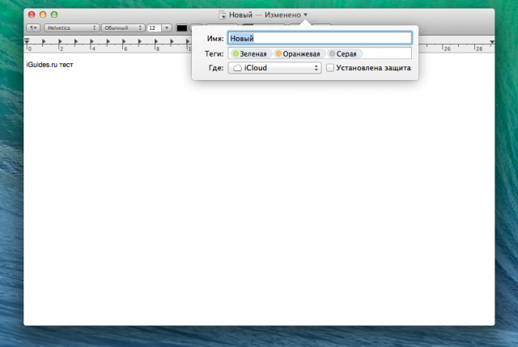Minimize the window with the yellow button
Screen dimensions: 518x347
43,15
